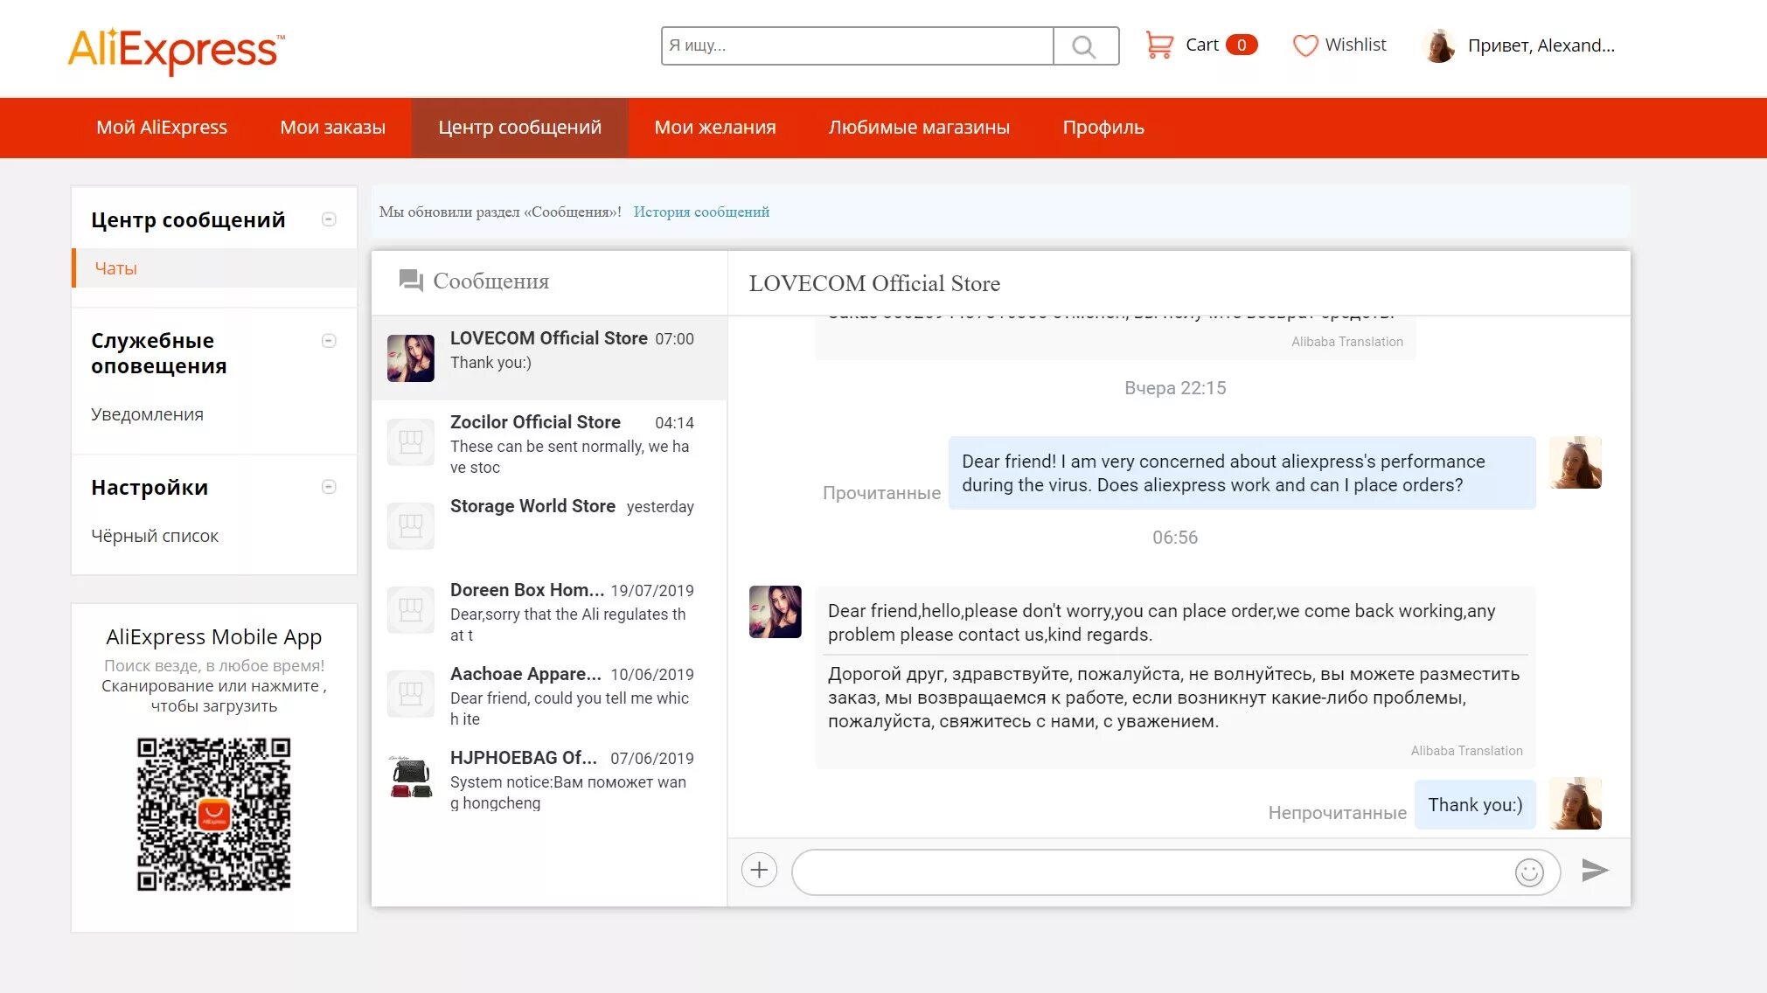
Task: Open LOVECOM Official Store conversation
Action: point(549,358)
